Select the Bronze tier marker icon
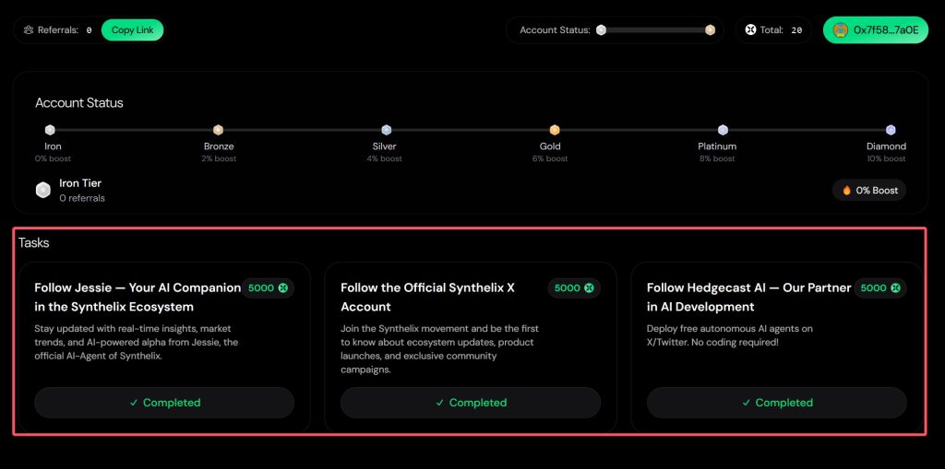Image resolution: width=945 pixels, height=469 pixels. pyautogui.click(x=218, y=130)
